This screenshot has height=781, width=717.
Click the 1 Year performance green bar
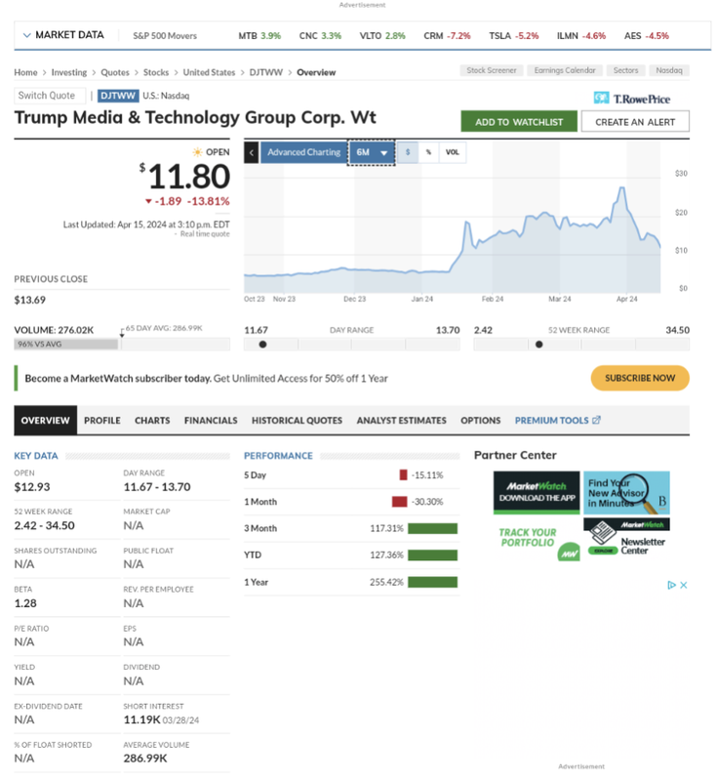[432, 582]
